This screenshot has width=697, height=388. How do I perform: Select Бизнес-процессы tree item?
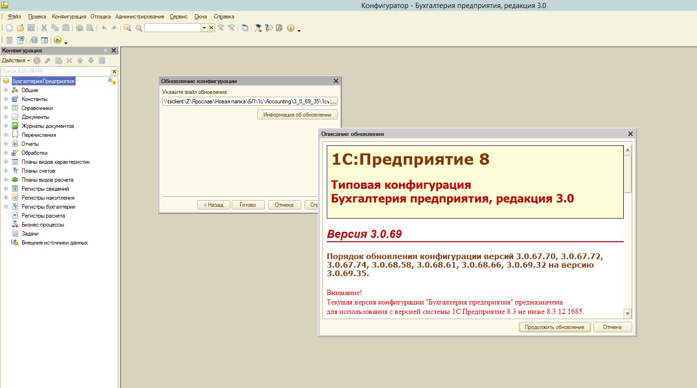point(43,225)
